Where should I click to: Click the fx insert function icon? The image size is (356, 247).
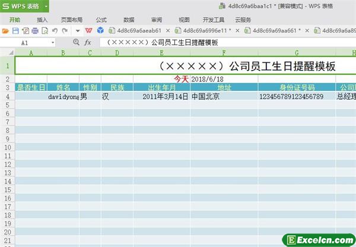click(x=88, y=43)
